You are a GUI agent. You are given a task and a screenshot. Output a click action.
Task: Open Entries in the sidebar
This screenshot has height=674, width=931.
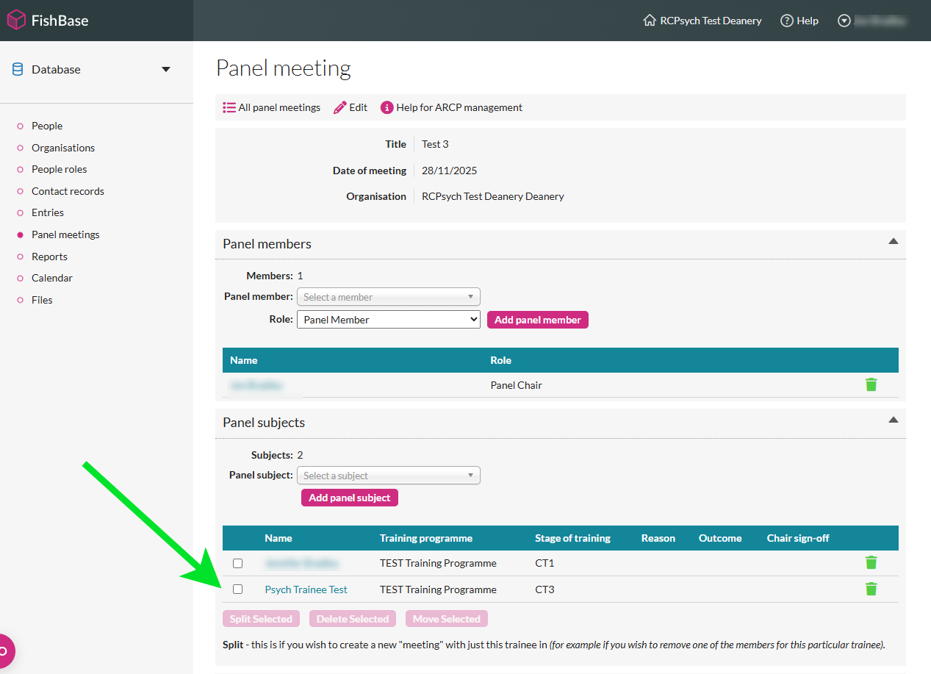pyautogui.click(x=48, y=212)
